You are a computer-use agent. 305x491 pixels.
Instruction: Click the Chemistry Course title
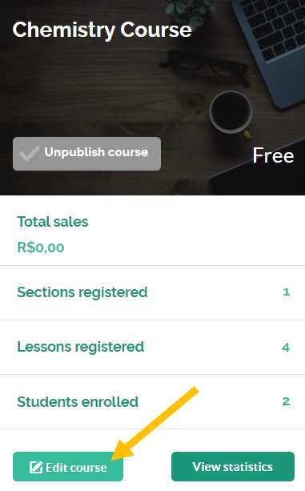point(102,30)
